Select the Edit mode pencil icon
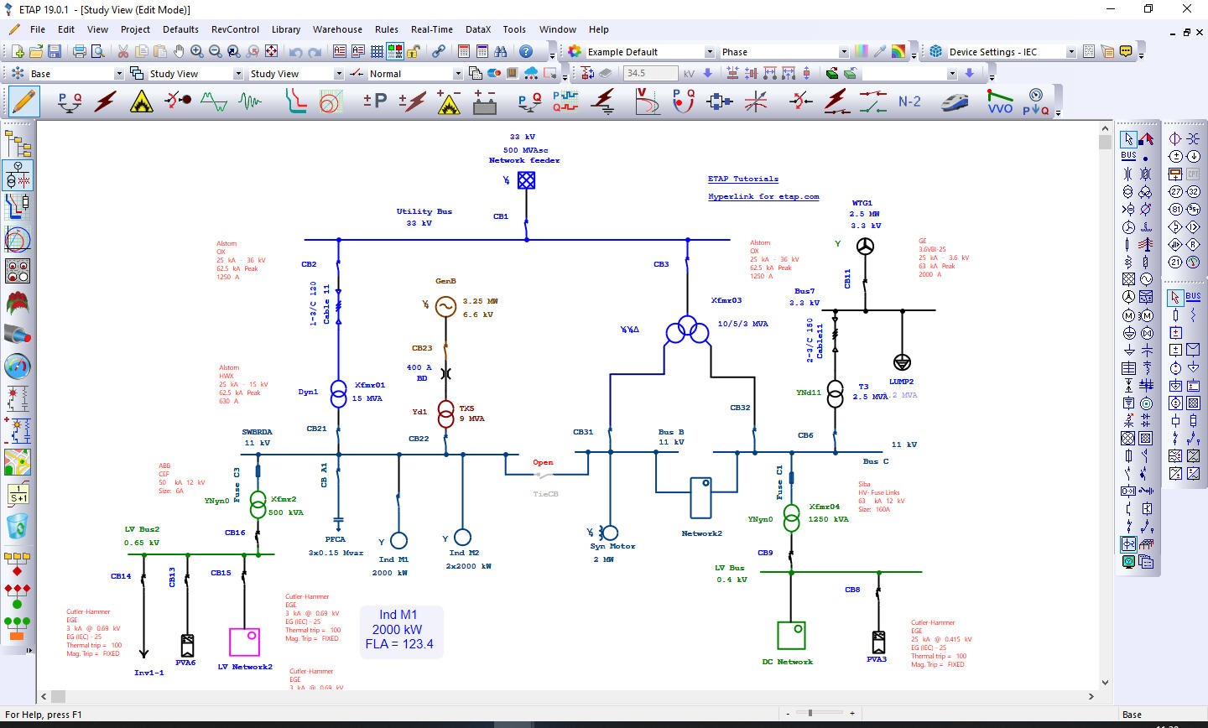The height and width of the screenshot is (728, 1208). point(23,101)
